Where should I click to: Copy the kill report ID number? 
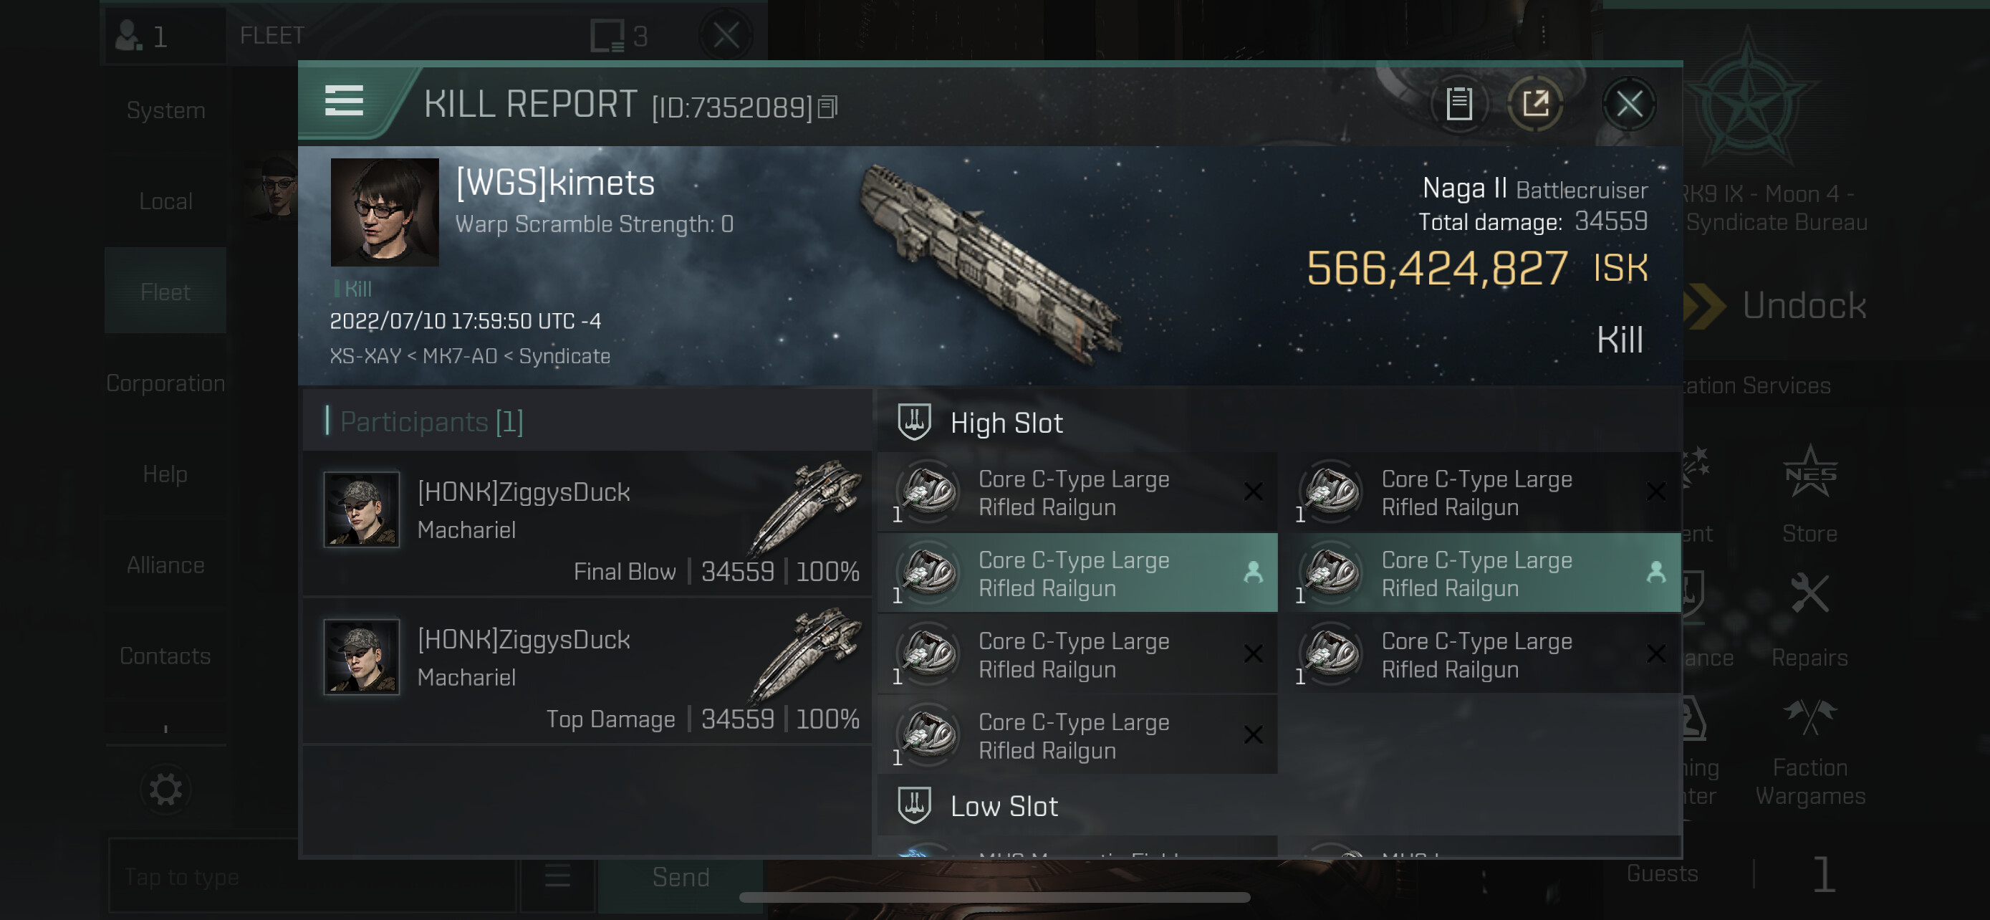827,107
